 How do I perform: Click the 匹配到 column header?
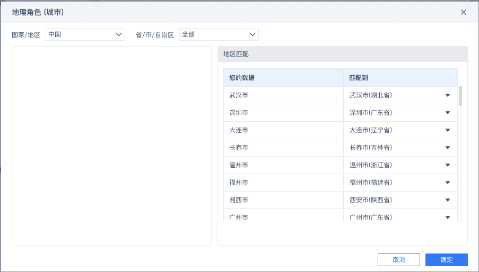[400, 78]
